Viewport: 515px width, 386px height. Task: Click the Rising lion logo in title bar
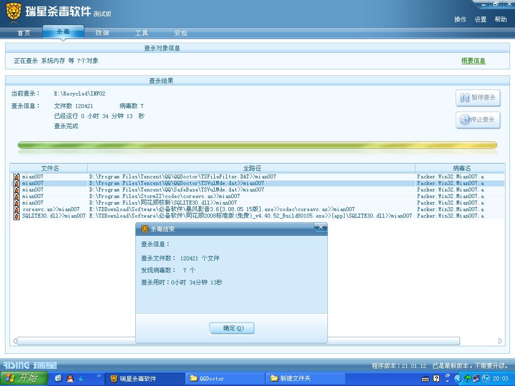point(14,12)
